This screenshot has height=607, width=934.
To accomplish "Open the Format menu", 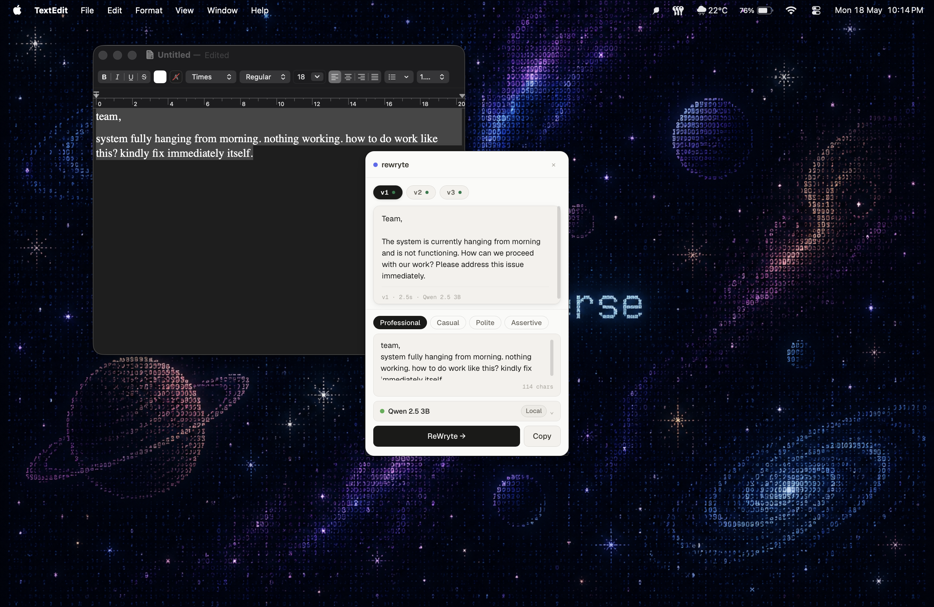I will (149, 10).
